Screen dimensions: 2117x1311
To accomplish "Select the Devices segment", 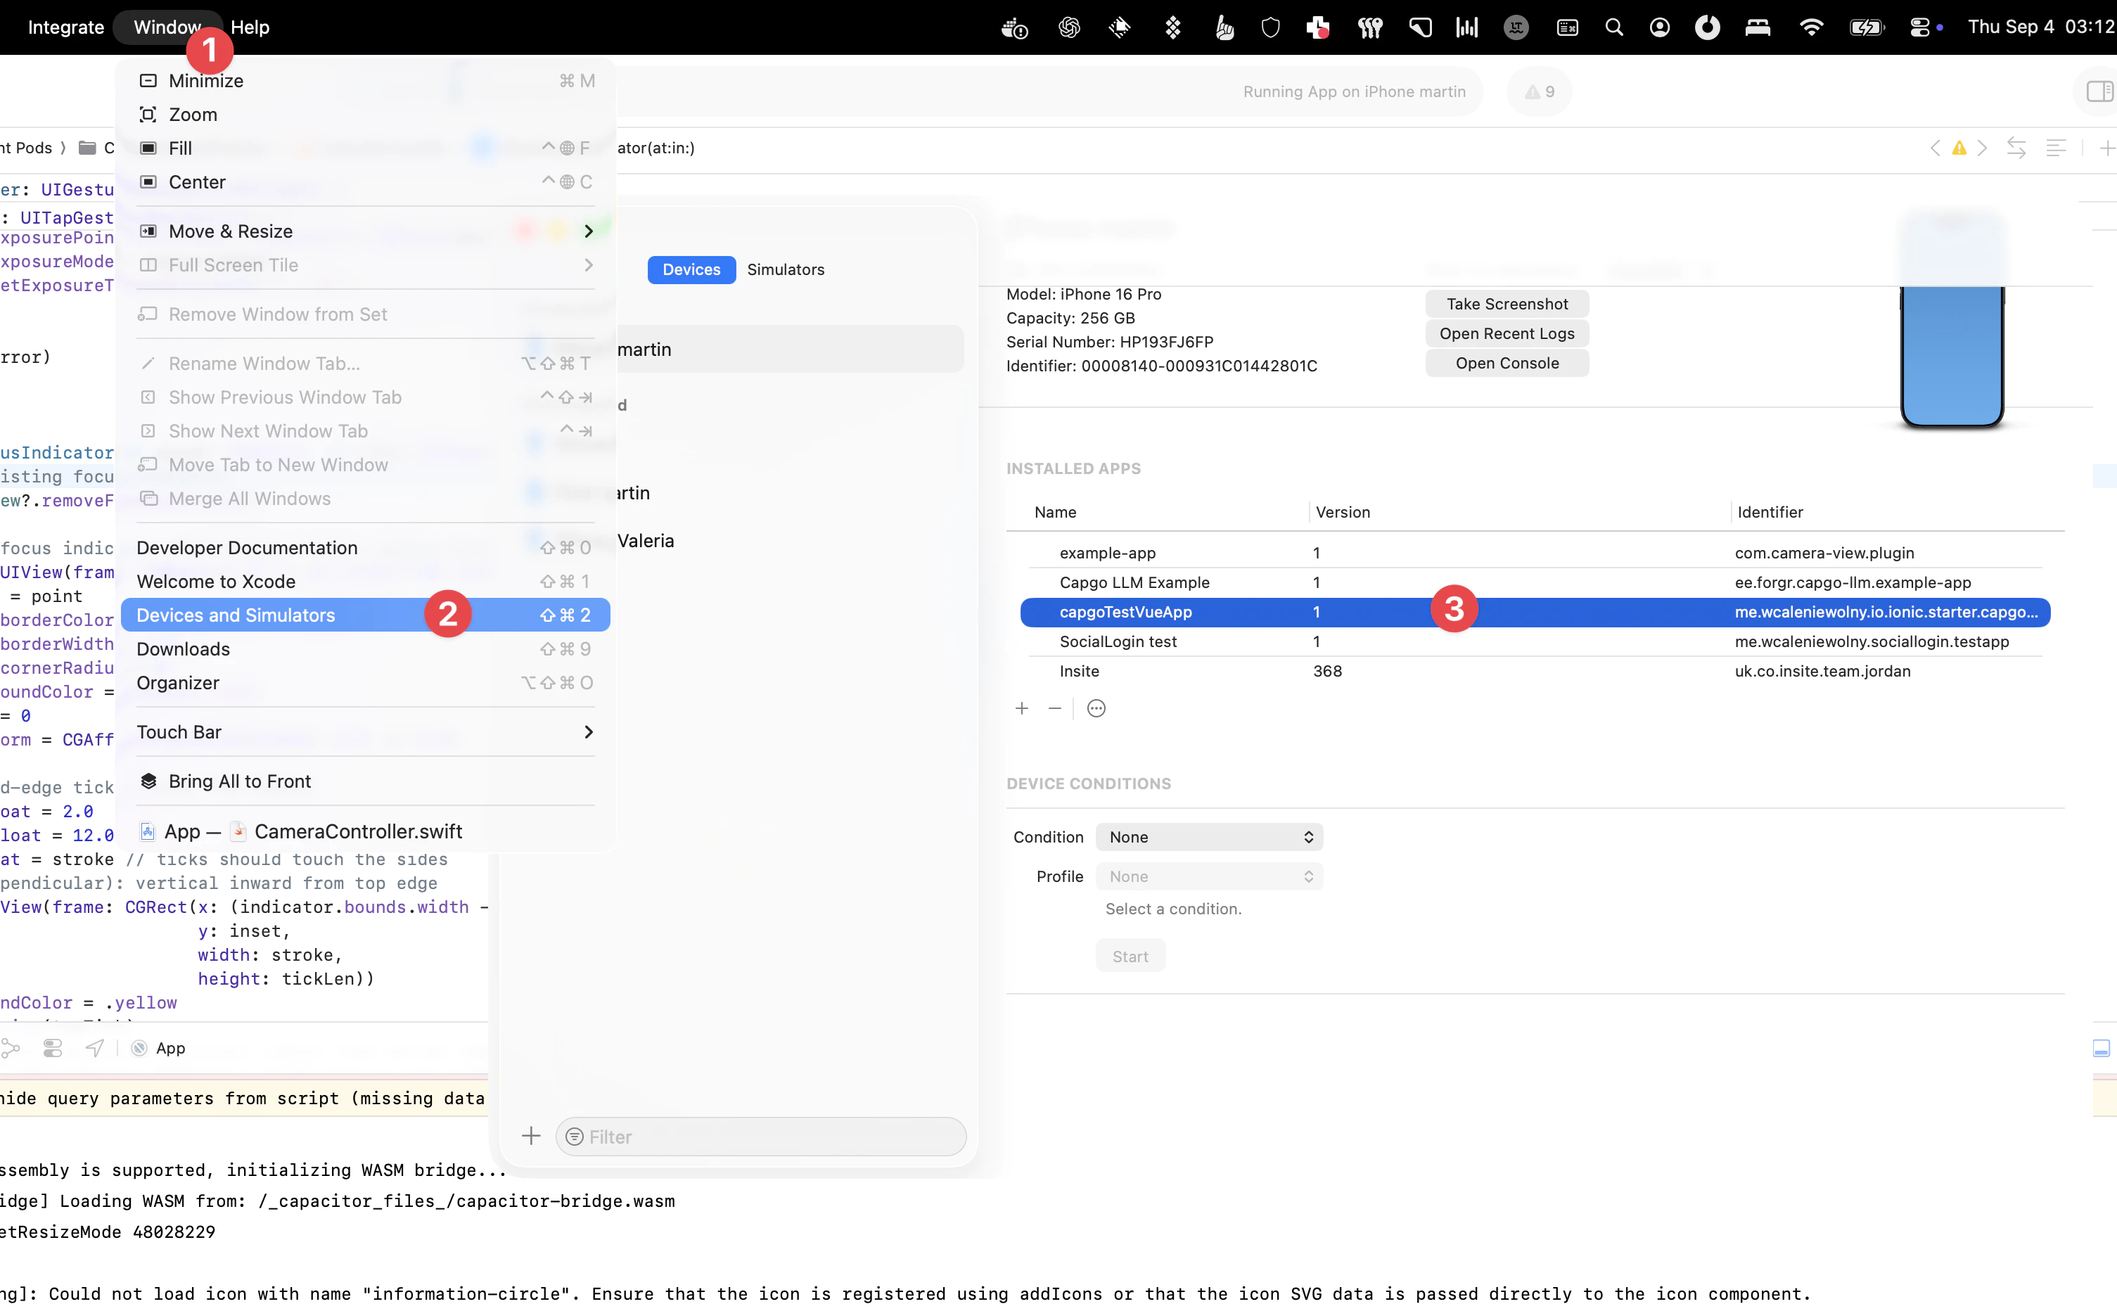I will click(691, 269).
